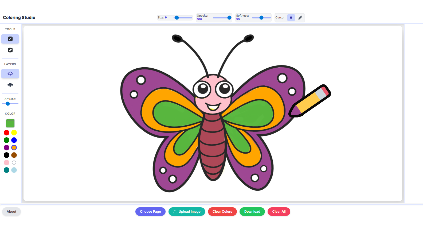Click the large current color preview swatch

pyautogui.click(x=10, y=123)
